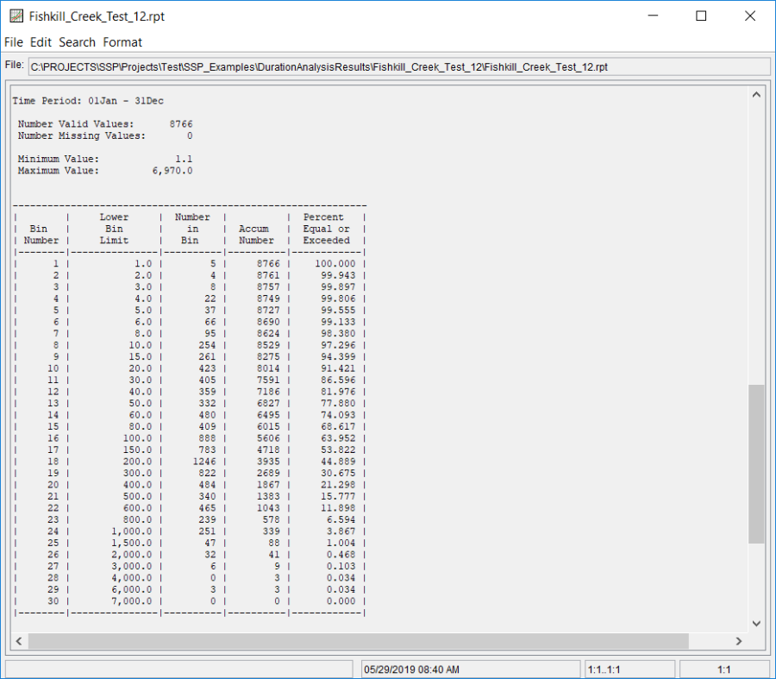Click the Percent Equal or Exceeded header

326,229
